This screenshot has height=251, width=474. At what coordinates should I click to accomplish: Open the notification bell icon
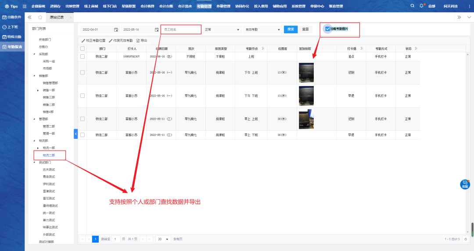pyautogui.click(x=421, y=6)
